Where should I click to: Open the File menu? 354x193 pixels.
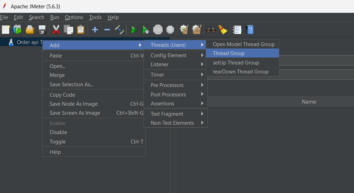[x=4, y=17]
